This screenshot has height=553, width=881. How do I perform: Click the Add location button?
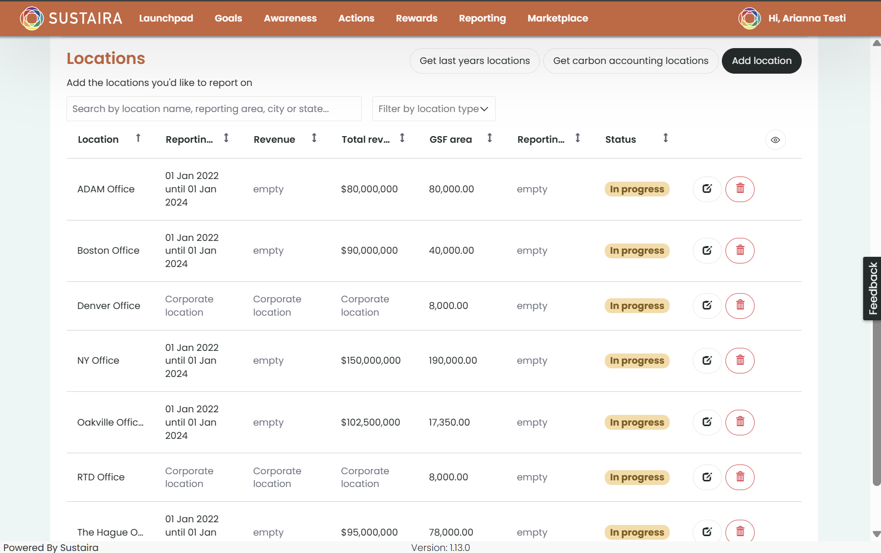pos(761,61)
